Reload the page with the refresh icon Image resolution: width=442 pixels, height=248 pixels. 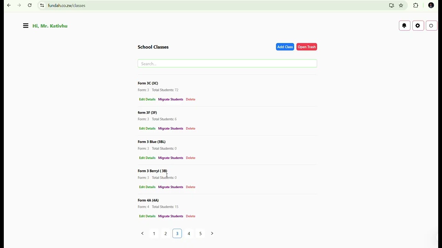[30, 6]
